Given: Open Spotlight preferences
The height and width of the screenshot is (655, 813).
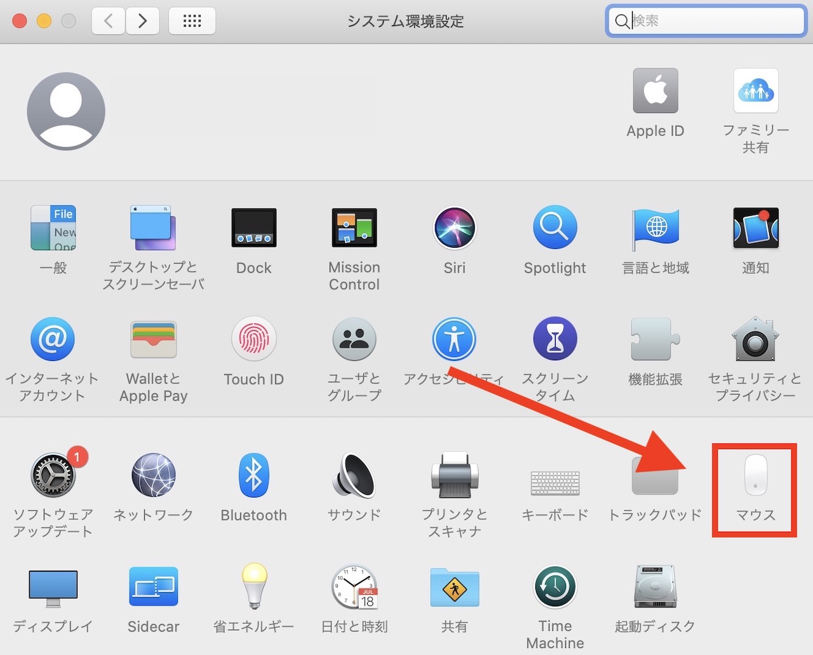Looking at the screenshot, I should 554,227.
